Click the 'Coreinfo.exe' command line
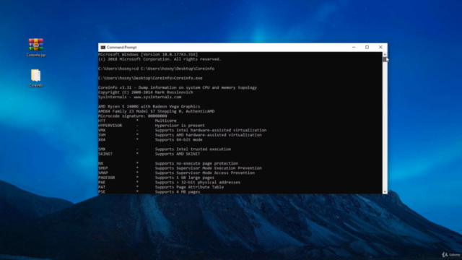 150,78
